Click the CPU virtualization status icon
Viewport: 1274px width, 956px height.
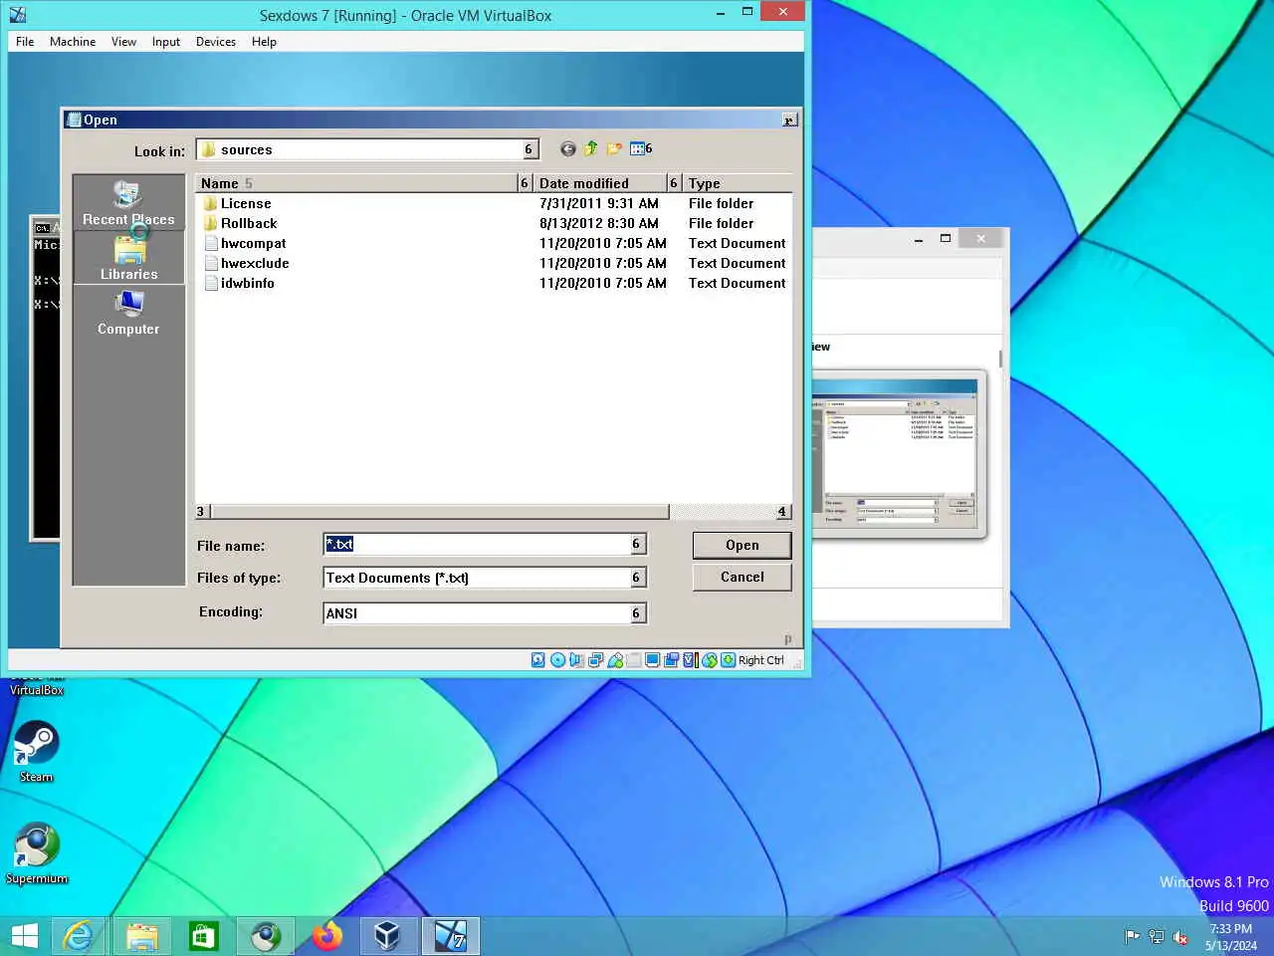coord(691,660)
